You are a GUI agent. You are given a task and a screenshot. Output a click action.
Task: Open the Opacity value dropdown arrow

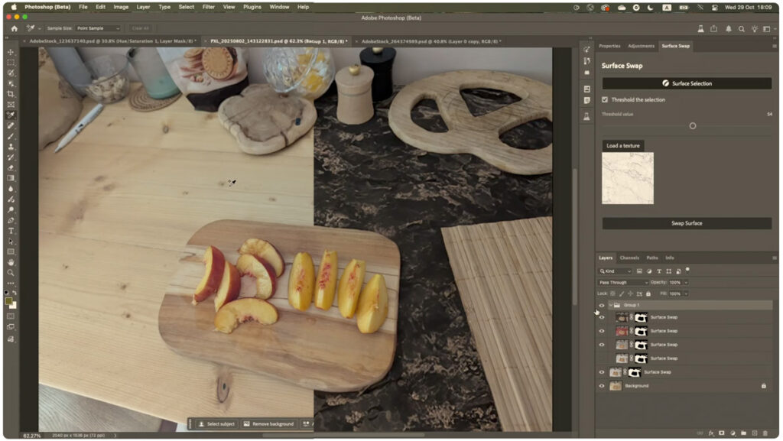[686, 282]
